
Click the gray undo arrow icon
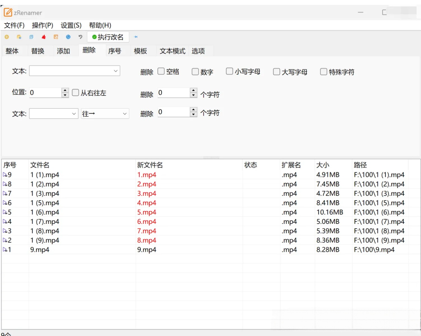pos(80,37)
